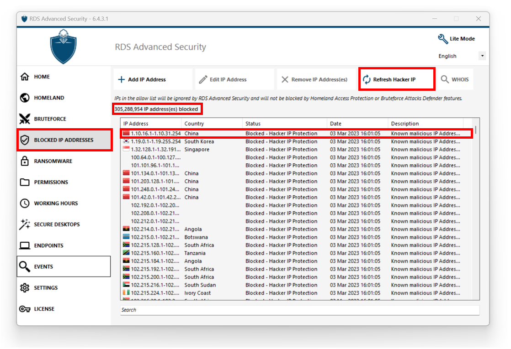Open the WORKING HOURS label in sidebar

(56, 203)
